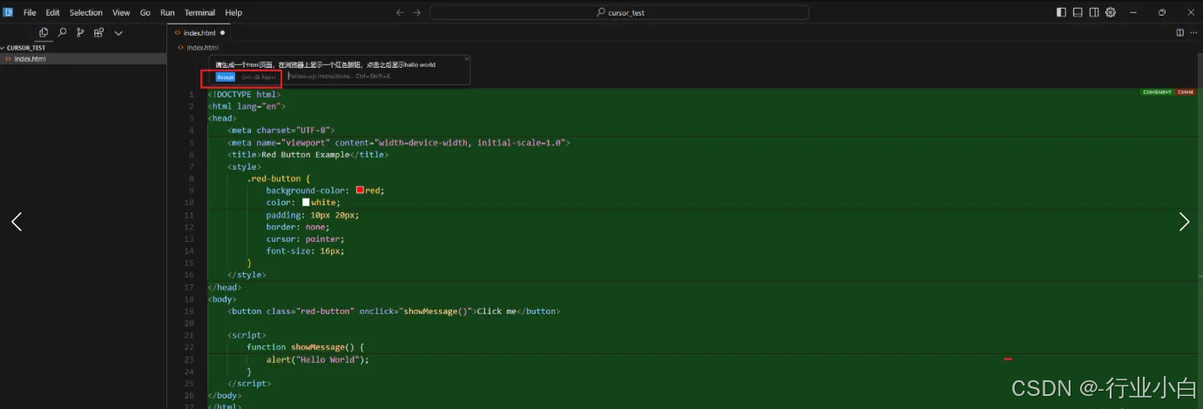Open the Extensions view icon

pos(98,32)
